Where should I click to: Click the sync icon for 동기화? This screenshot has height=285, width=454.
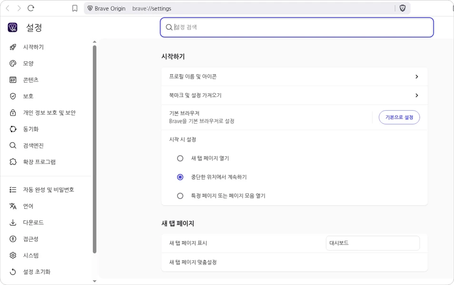pyautogui.click(x=13, y=129)
